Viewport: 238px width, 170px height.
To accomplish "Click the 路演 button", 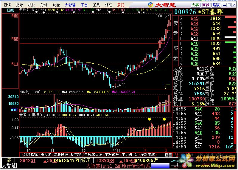I will pos(216,5).
